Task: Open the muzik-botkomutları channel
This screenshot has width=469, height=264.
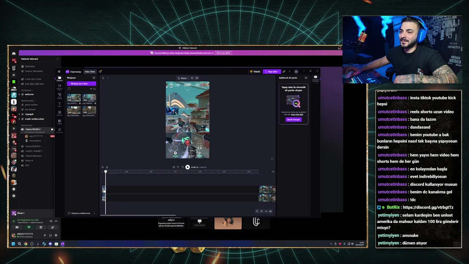Action: [x=34, y=119]
